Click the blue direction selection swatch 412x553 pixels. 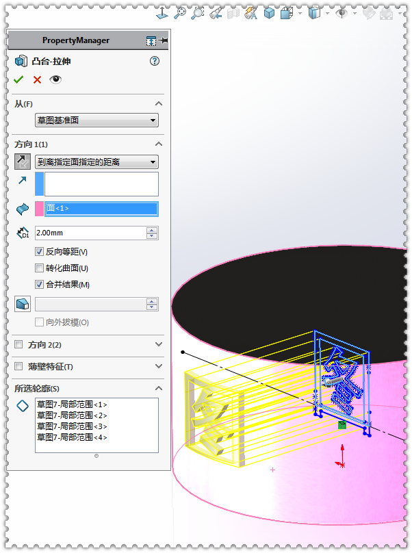pyautogui.click(x=39, y=183)
